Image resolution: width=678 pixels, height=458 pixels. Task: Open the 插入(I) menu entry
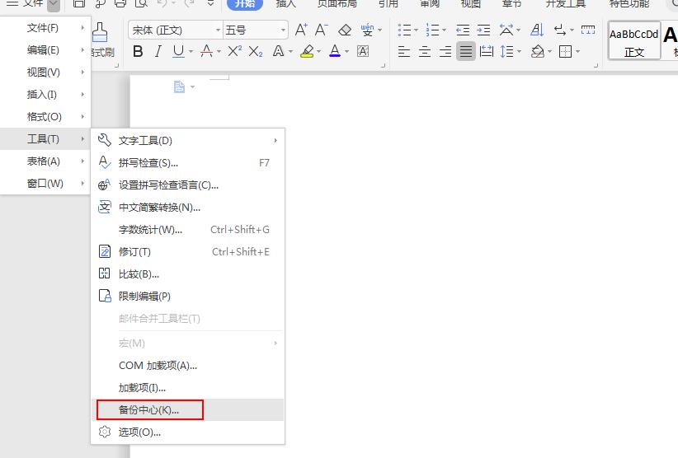(x=45, y=95)
